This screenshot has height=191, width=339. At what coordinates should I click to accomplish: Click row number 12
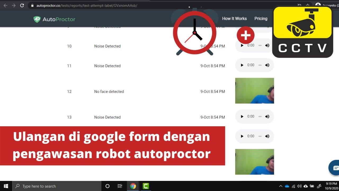(69, 92)
